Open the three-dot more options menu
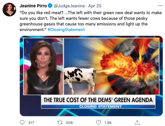Viewport: 165px width, 126px height. point(160,6)
